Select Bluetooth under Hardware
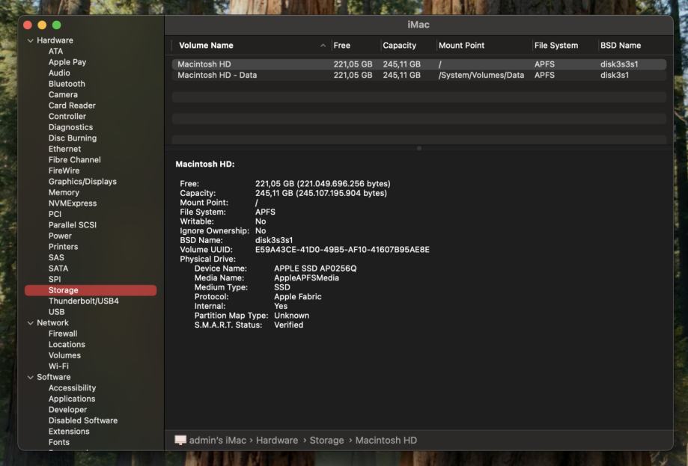The height and width of the screenshot is (466, 688). point(67,84)
